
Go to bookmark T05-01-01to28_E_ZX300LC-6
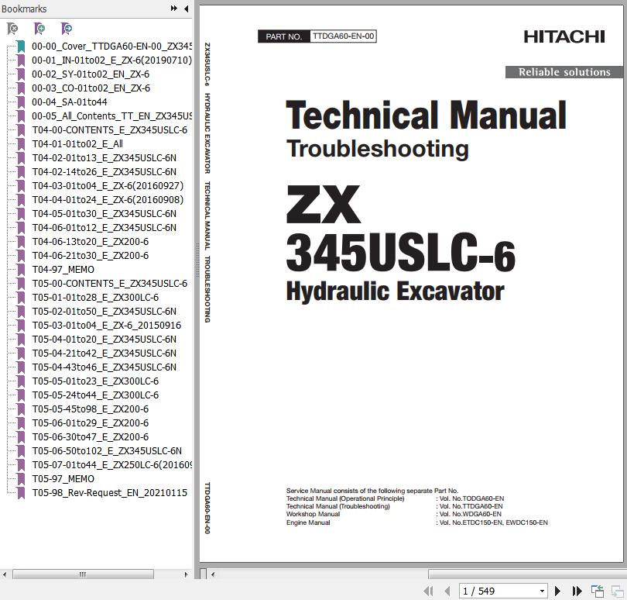point(95,298)
